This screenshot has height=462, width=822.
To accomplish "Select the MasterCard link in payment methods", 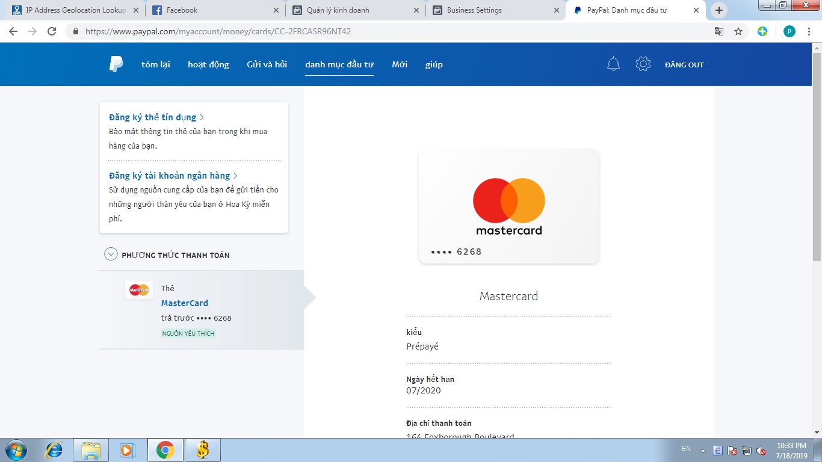I will click(185, 303).
